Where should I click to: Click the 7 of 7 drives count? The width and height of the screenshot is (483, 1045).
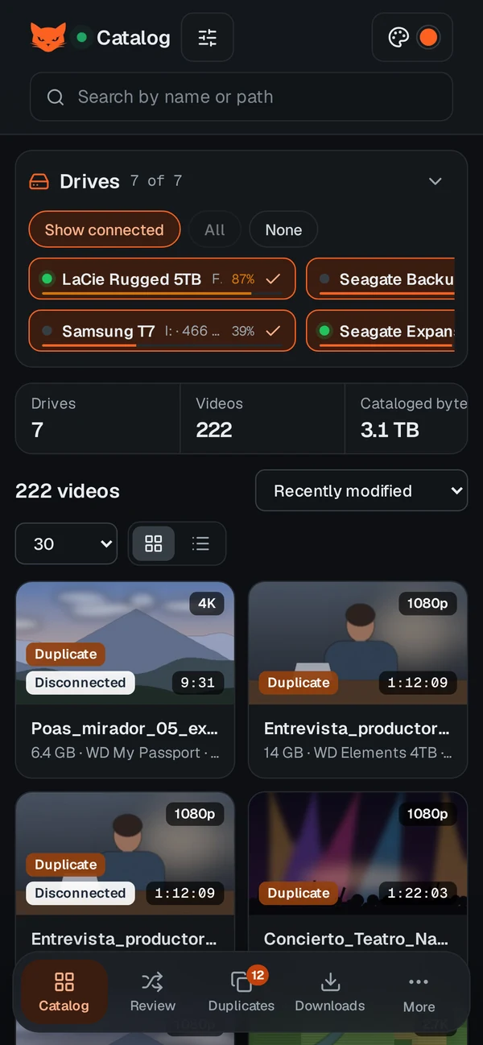(x=156, y=181)
